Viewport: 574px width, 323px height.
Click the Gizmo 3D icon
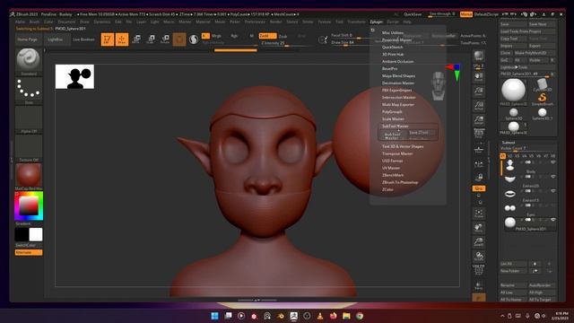point(179,39)
